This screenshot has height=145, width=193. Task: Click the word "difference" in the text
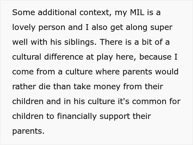pos(64,57)
